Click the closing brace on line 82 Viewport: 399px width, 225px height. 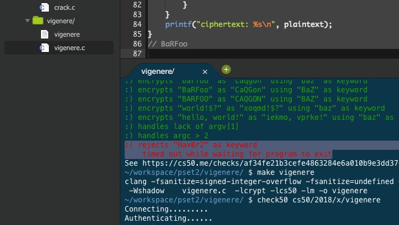[185, 4]
